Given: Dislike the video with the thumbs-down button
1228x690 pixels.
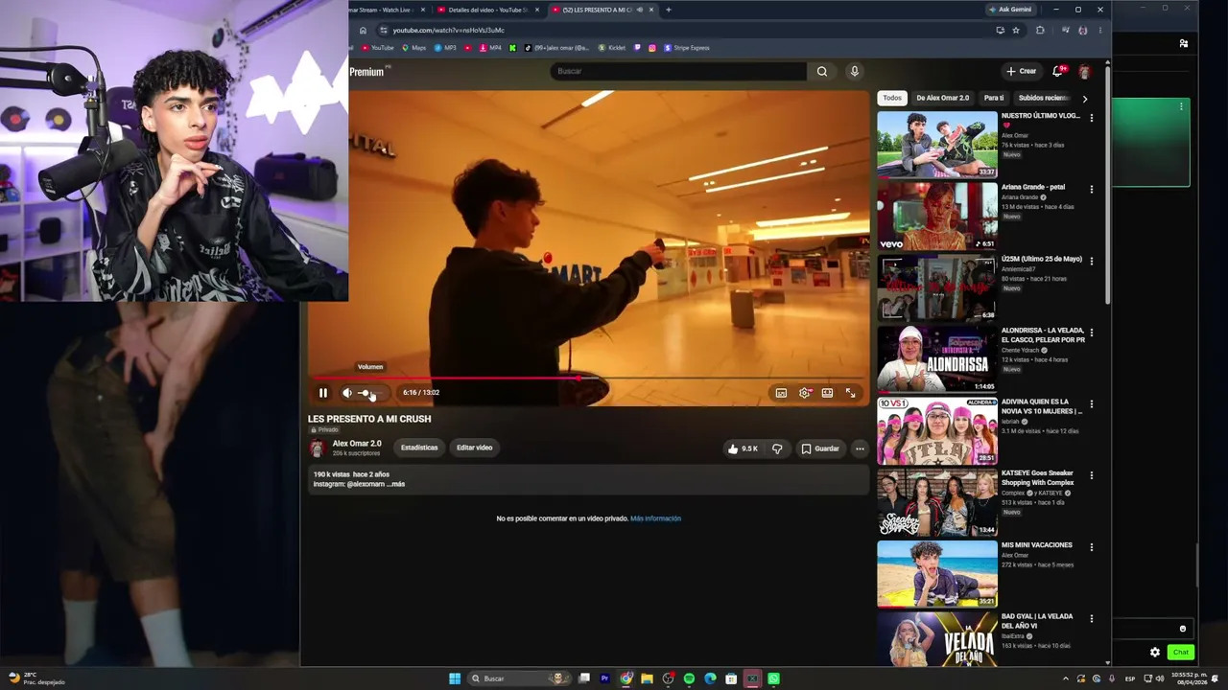Looking at the screenshot, I should (x=777, y=448).
